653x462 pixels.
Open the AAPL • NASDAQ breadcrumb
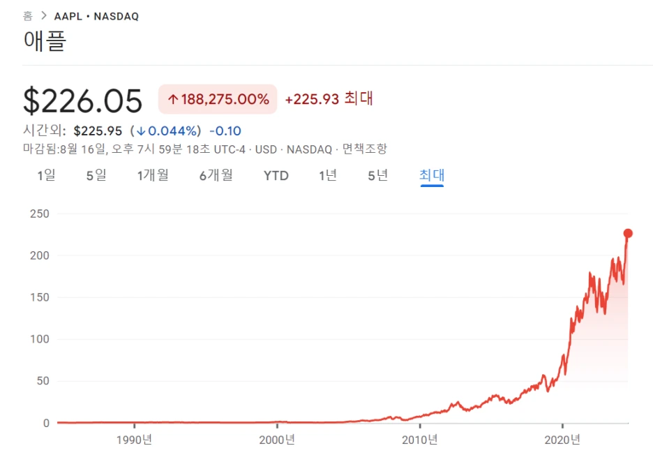96,16
